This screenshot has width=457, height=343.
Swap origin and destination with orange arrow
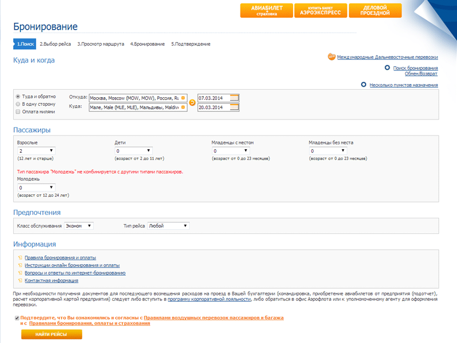coord(192,103)
